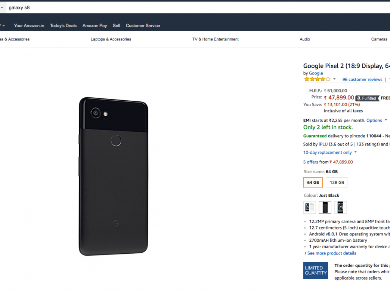Screen dimensions: 390x293
Task: Click the Amazon Fulfilled badge
Action: coord(367,98)
